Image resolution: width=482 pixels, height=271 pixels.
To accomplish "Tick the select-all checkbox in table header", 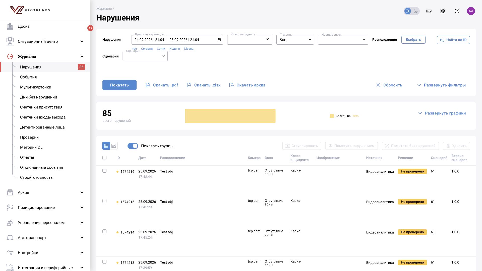I will [x=104, y=158].
